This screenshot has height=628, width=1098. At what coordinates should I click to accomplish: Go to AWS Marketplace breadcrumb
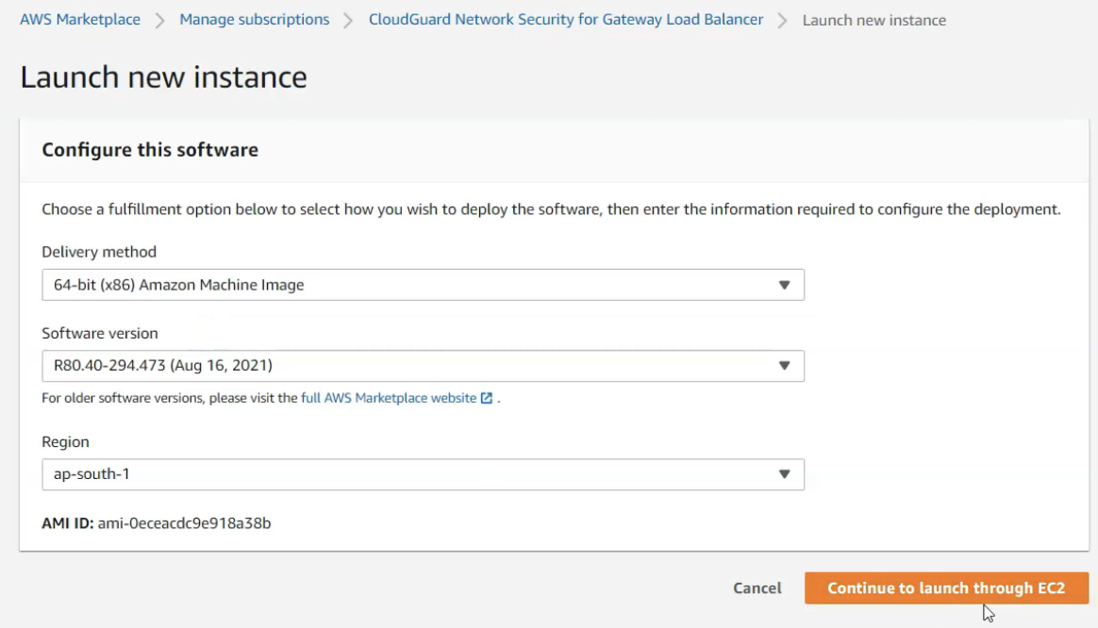click(80, 20)
